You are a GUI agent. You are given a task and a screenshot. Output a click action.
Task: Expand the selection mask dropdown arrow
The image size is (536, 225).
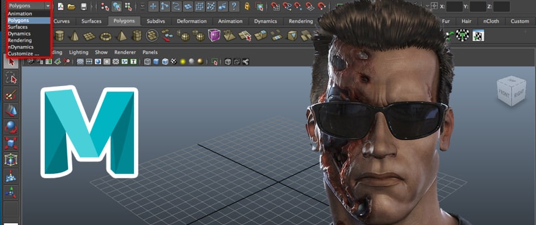tap(143, 6)
